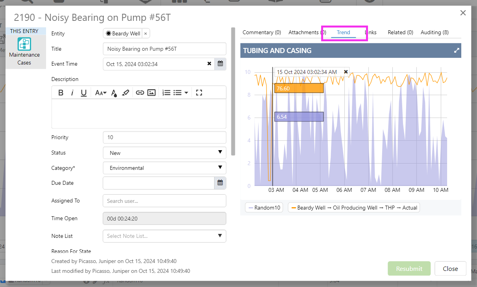This screenshot has height=287, width=477.
Task: Switch to the Commentary tab
Action: coord(262,32)
